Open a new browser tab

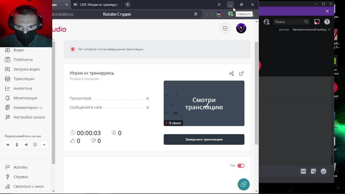pos(127,5)
